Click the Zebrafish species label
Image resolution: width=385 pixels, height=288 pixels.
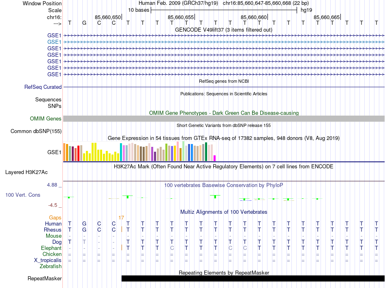(51, 267)
